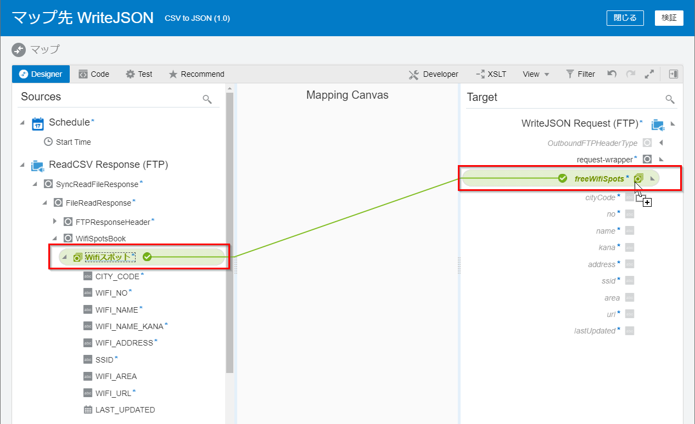Viewport: 695px width, 424px height.
Task: Click the maximize mapper icon
Action: pos(649,74)
